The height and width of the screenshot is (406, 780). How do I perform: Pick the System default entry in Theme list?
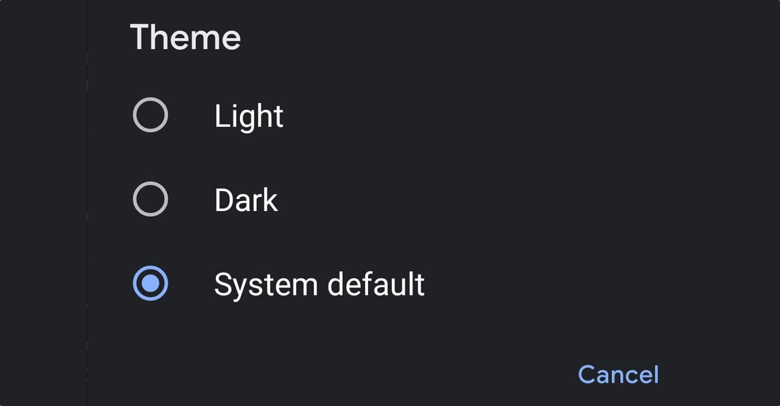[x=319, y=284]
